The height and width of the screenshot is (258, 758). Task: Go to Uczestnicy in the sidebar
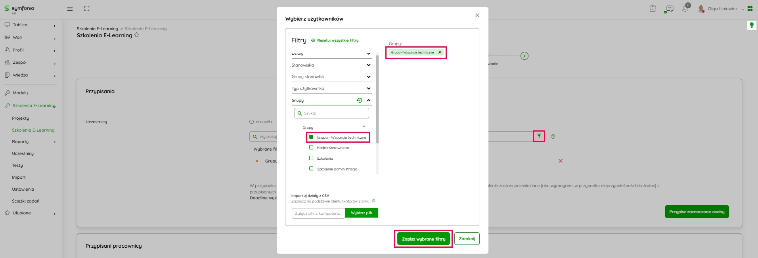23,153
